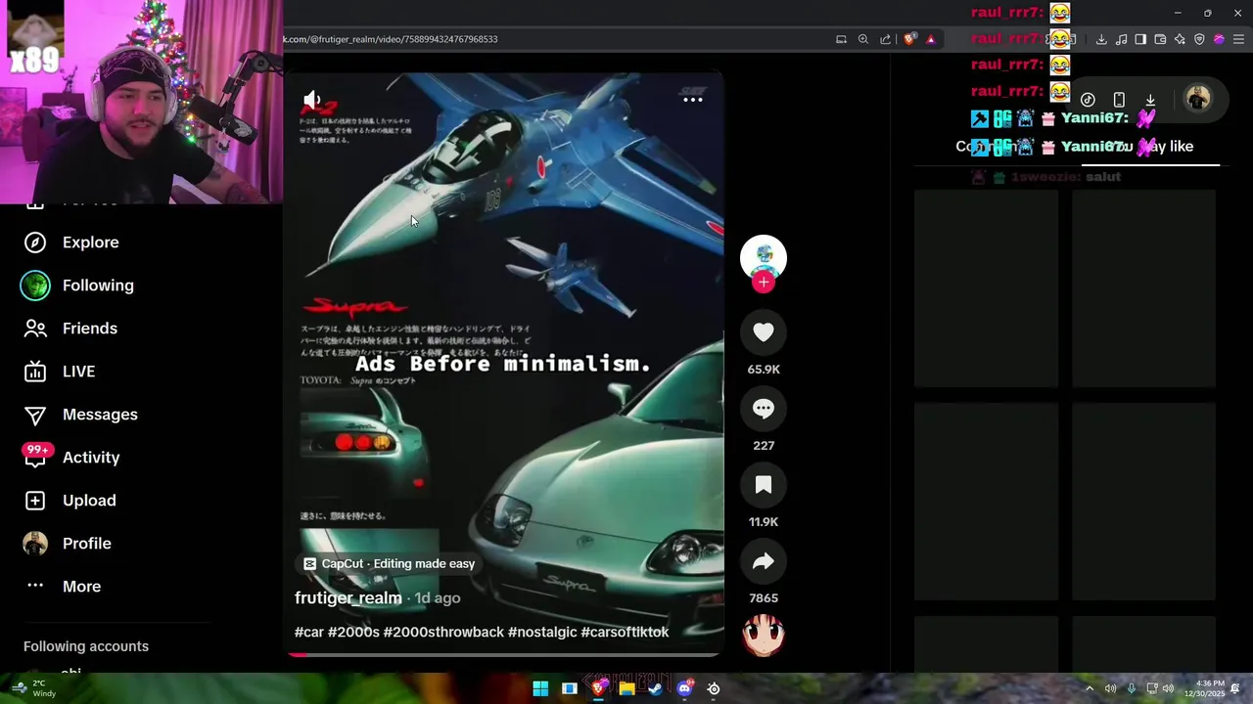Open the frutiger_realm username link
The height and width of the screenshot is (704, 1253).
[348, 597]
